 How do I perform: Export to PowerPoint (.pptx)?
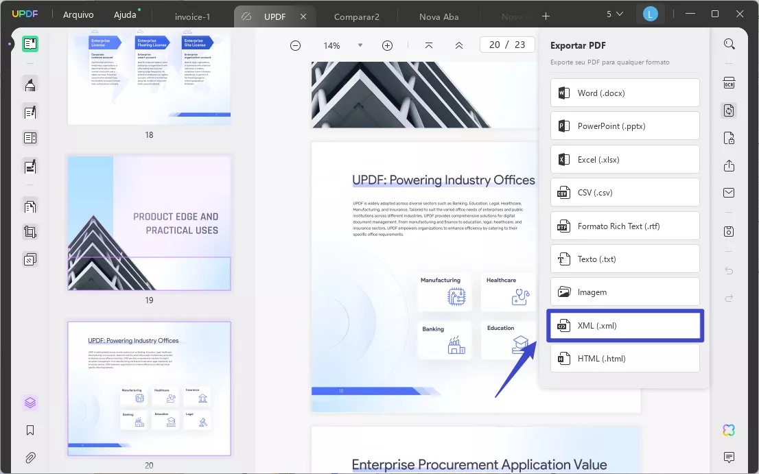click(x=625, y=126)
